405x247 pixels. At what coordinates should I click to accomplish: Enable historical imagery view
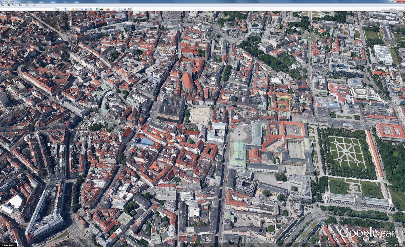(96, 9)
